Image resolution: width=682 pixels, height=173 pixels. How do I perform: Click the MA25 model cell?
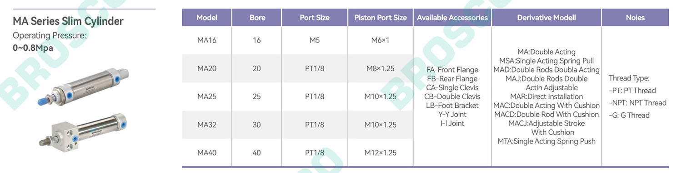(x=207, y=96)
